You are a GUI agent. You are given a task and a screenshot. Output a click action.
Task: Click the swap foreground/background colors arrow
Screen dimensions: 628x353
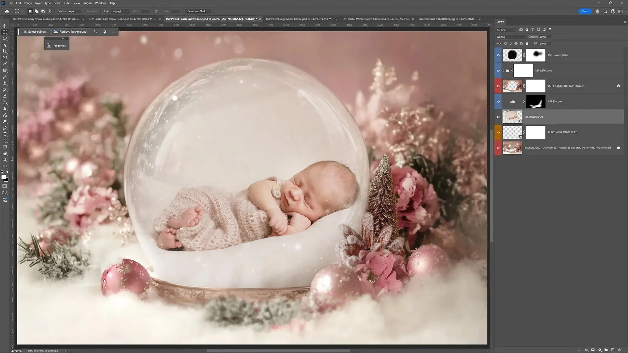(x=7, y=172)
